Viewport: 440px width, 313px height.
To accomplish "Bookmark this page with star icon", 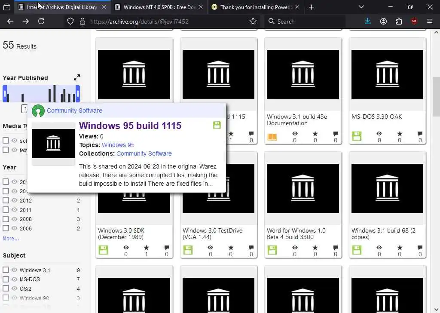I will (253, 21).
